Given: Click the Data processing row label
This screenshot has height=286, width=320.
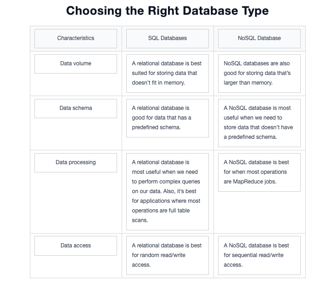Looking at the screenshot, I should [76, 163].
